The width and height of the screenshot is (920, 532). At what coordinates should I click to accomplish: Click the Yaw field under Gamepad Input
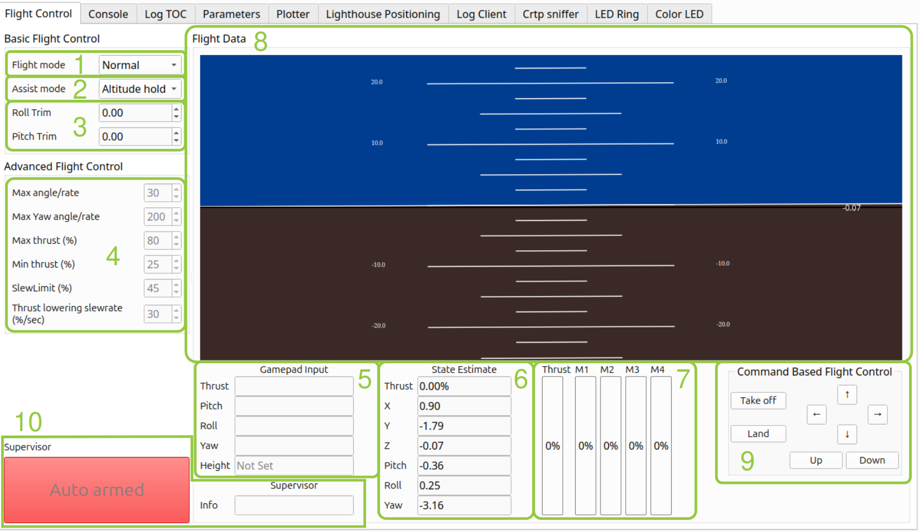tap(294, 445)
